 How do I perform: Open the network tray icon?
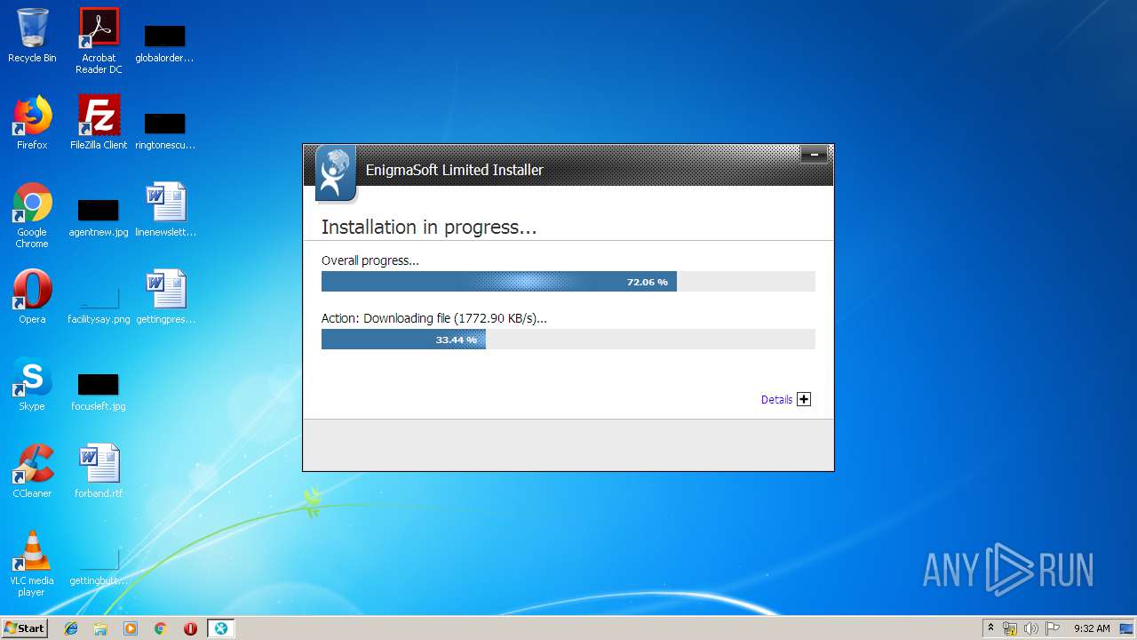[1010, 628]
